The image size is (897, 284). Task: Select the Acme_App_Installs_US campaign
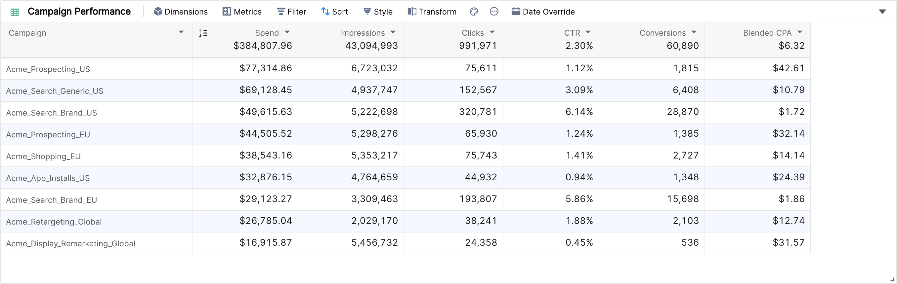(x=48, y=178)
